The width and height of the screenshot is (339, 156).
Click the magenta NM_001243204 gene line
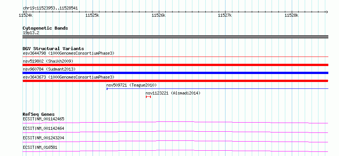[175, 141]
